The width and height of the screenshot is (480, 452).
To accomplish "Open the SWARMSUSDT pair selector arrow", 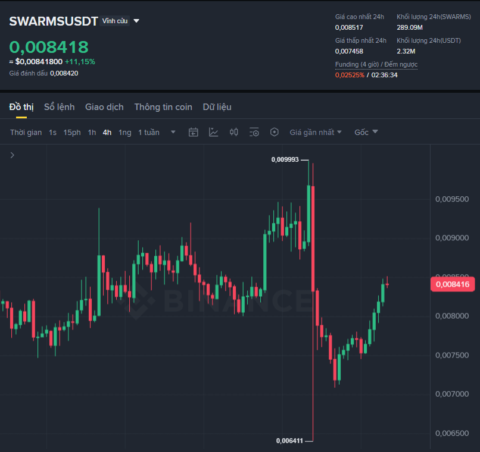I will point(136,21).
